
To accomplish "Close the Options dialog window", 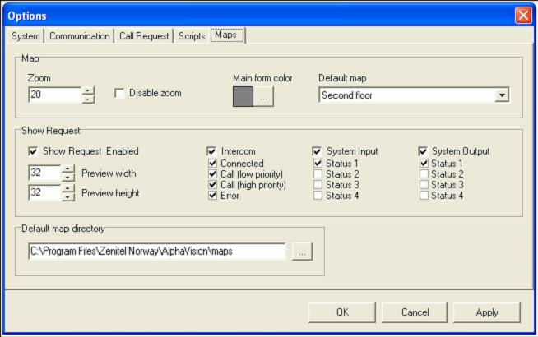I will coord(522,16).
